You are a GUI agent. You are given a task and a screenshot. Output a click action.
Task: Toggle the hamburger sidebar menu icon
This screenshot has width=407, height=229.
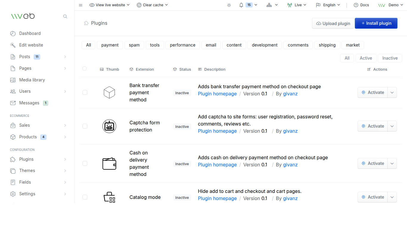[80, 5]
